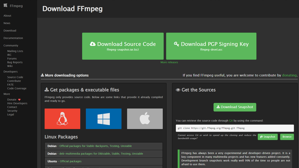This screenshot has height=168, width=299.
Task: Click the git Snapshot button
Action: pos(268,137)
